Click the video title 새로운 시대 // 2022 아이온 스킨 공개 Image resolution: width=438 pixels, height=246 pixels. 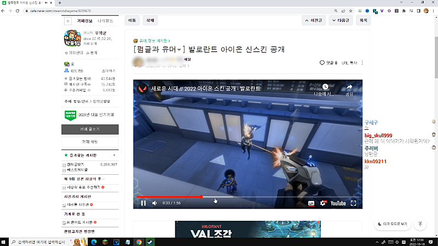point(206,89)
